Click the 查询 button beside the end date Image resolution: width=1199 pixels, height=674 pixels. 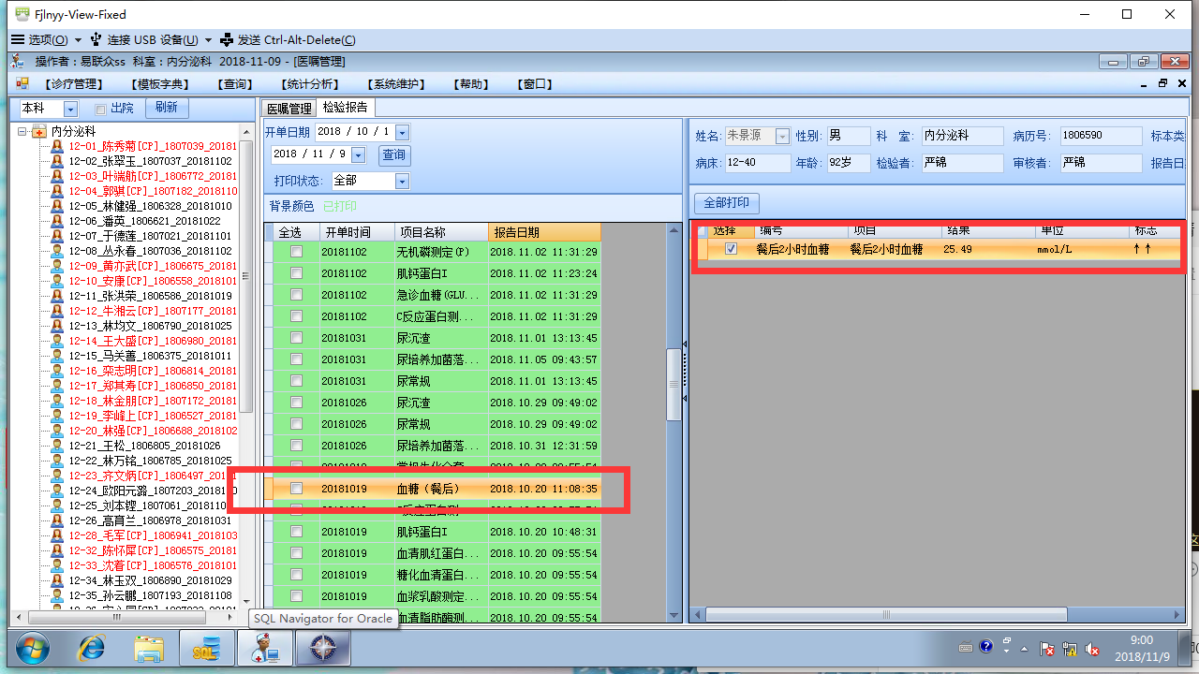394,154
